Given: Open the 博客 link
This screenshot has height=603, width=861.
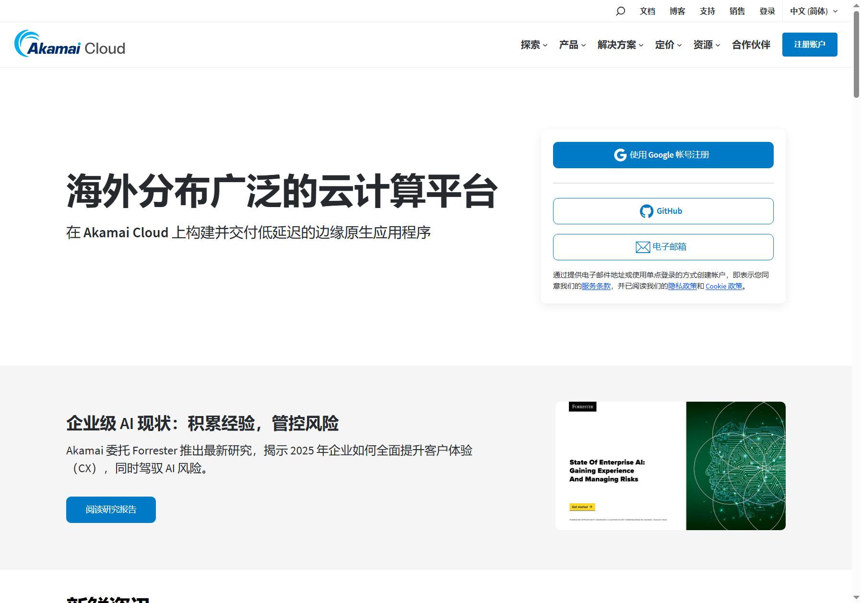Looking at the screenshot, I should [x=677, y=11].
